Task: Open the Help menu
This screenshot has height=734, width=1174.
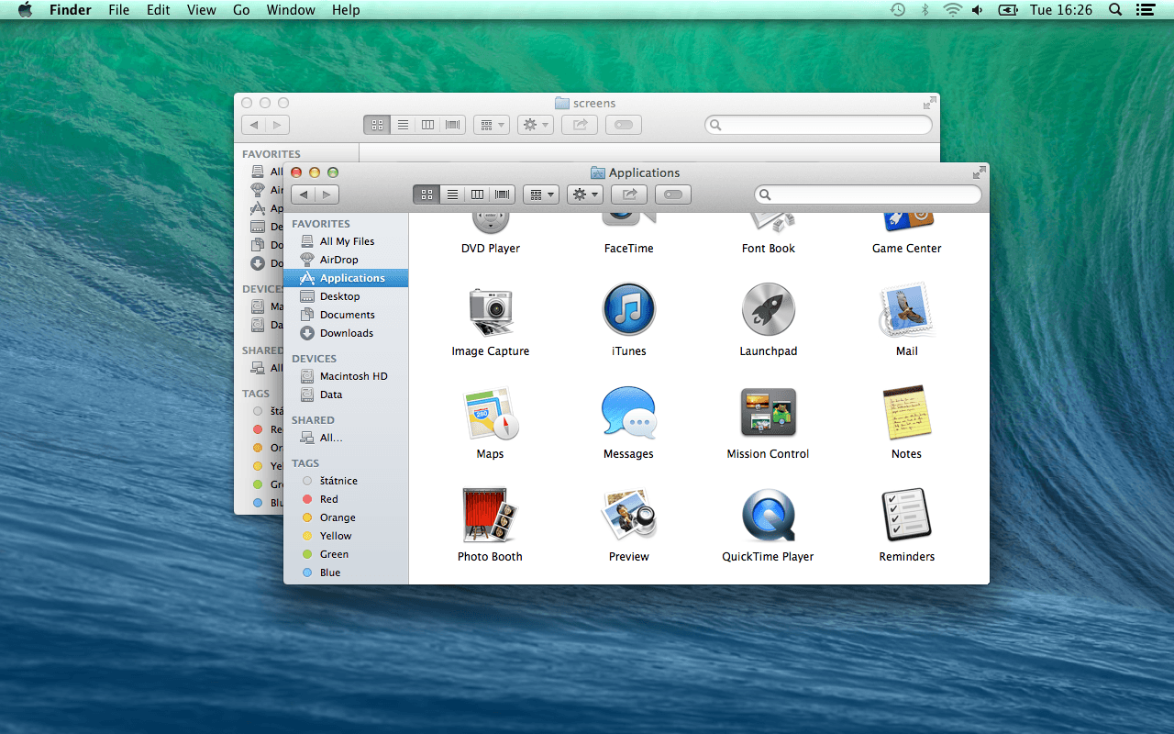Action: coord(346,10)
